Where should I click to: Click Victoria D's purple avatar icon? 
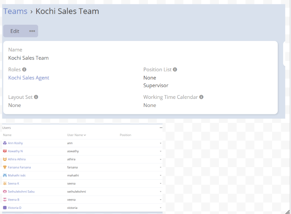point(5,208)
